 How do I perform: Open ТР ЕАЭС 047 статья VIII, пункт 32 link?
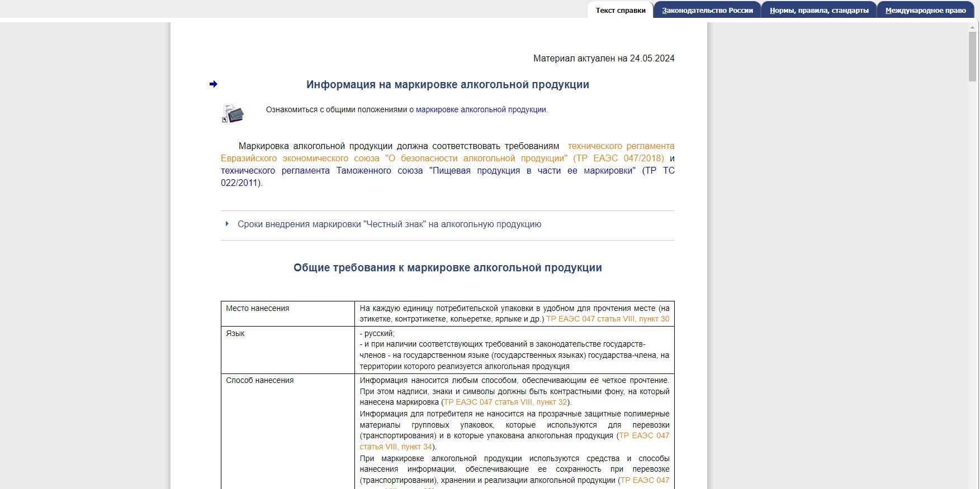(505, 402)
